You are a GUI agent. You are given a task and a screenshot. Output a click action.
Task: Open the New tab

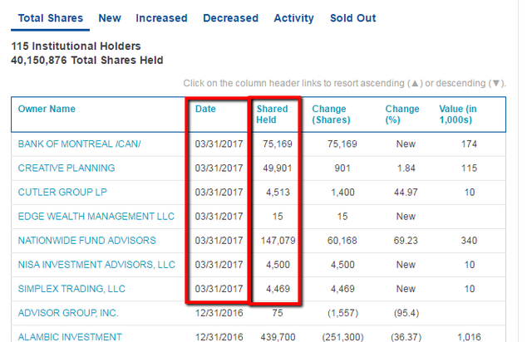110,18
